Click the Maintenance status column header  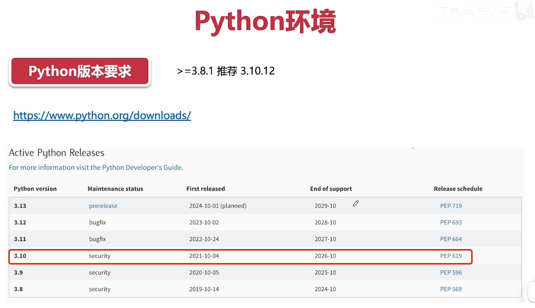(115, 189)
